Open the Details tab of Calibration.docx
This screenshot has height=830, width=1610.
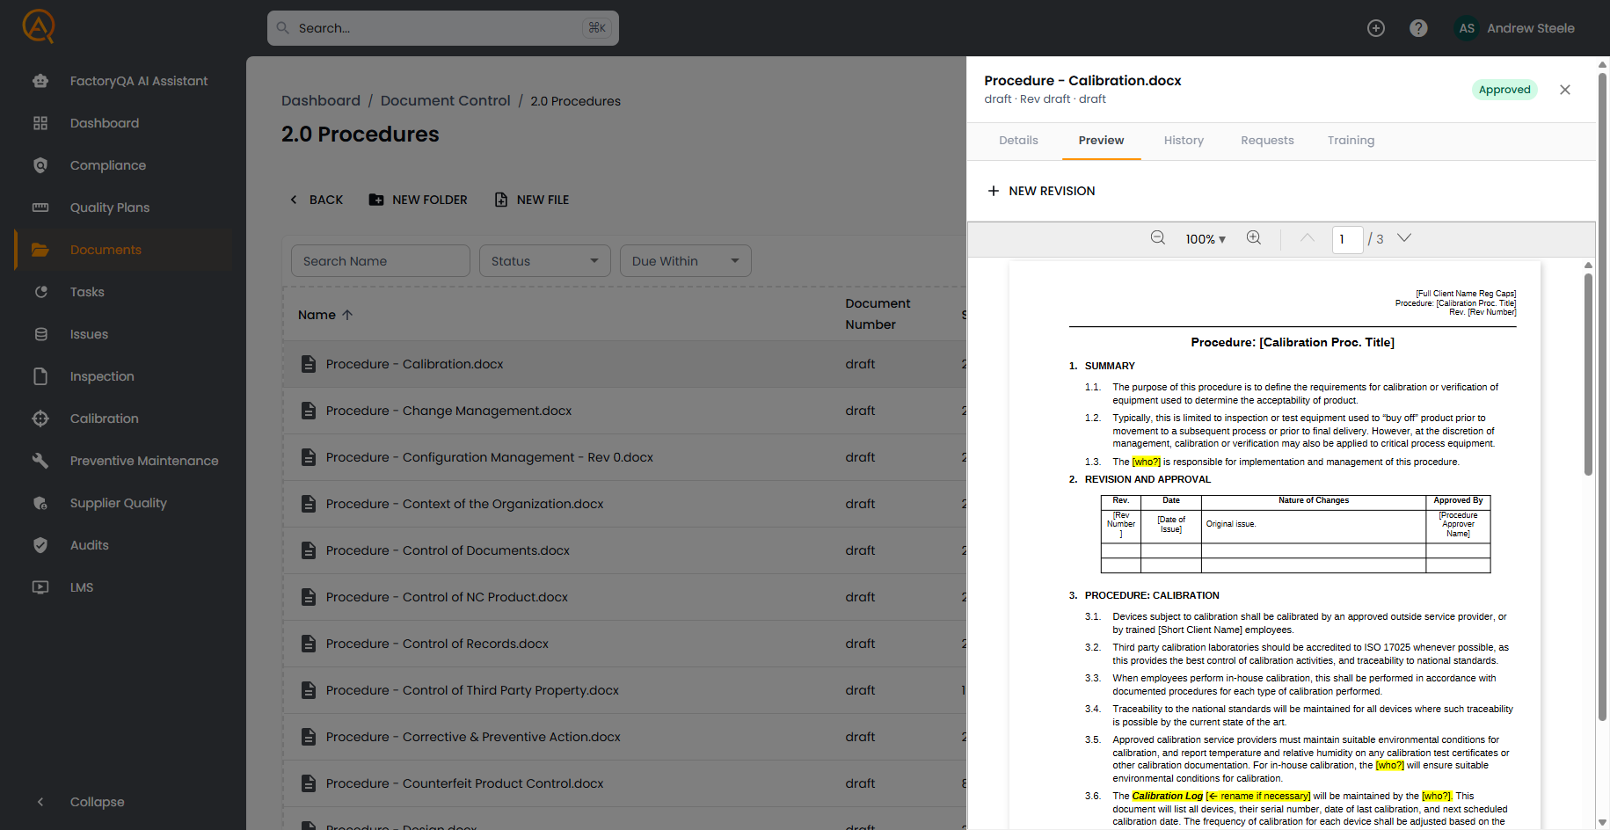point(1017,140)
